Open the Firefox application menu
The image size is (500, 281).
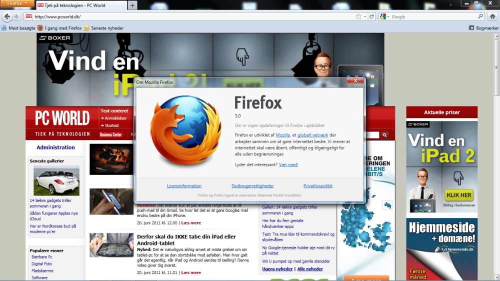pos(17,3)
